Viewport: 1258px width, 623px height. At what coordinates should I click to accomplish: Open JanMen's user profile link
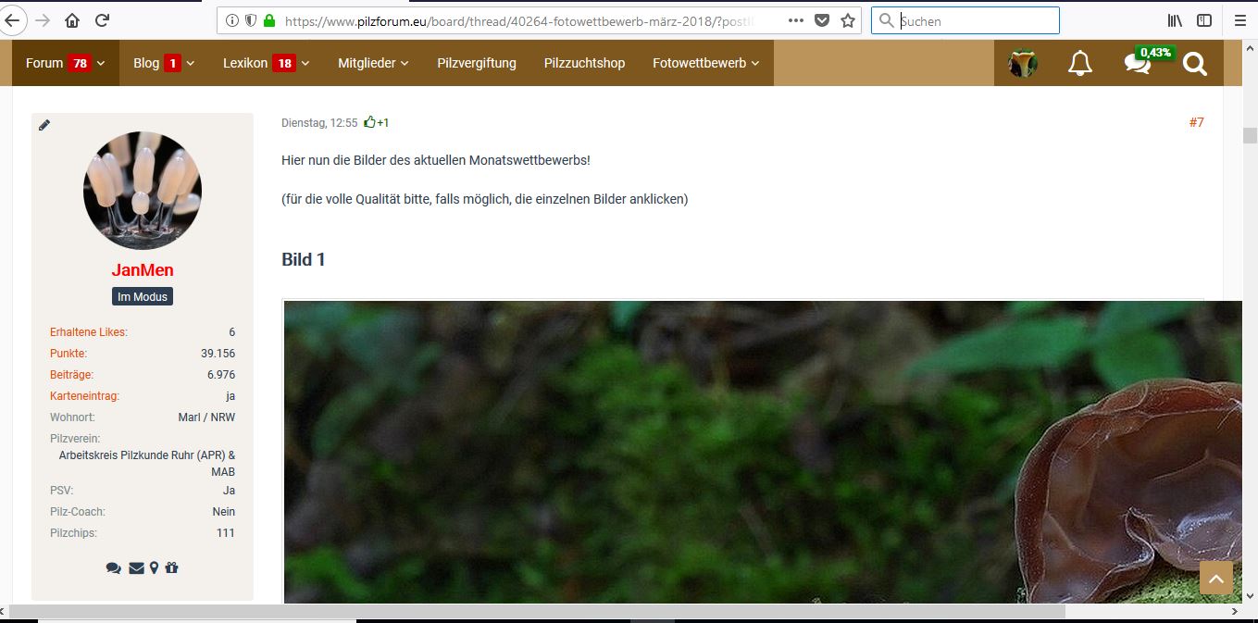143,270
